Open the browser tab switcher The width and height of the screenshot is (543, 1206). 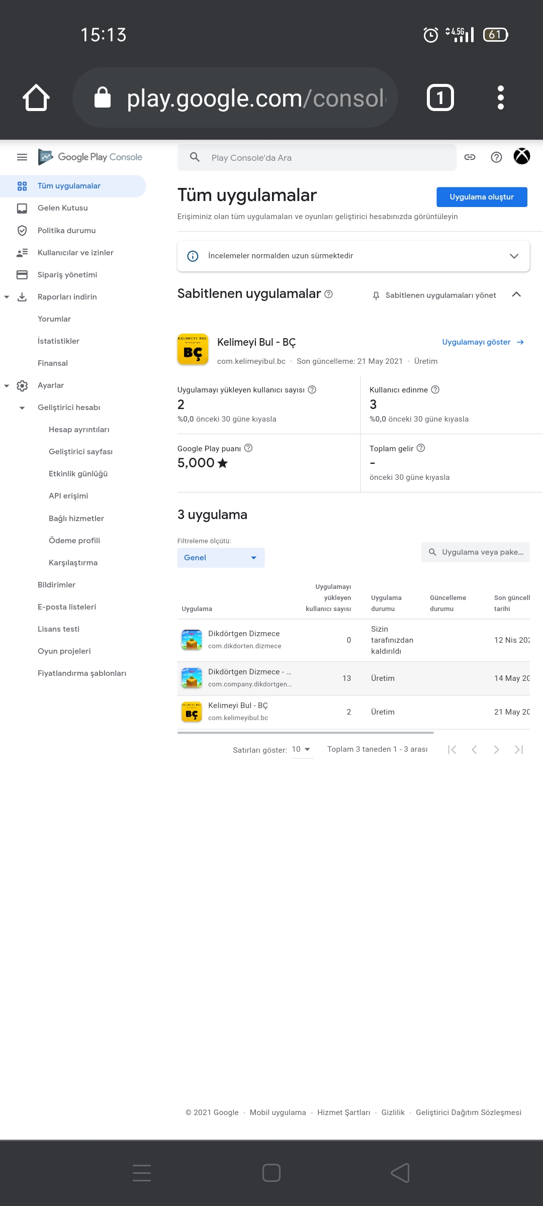(x=440, y=97)
